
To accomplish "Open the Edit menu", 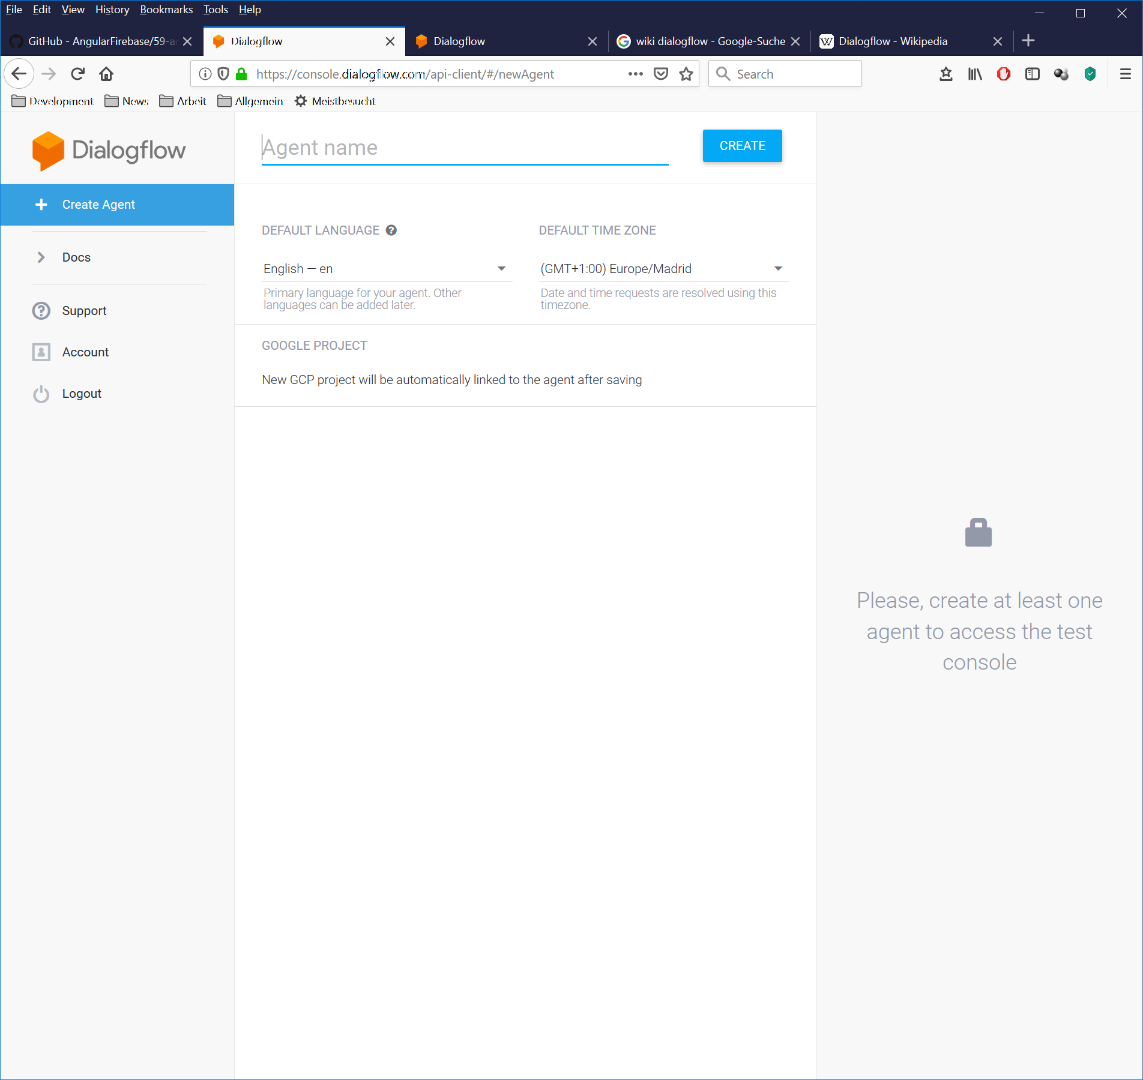I will click(41, 10).
